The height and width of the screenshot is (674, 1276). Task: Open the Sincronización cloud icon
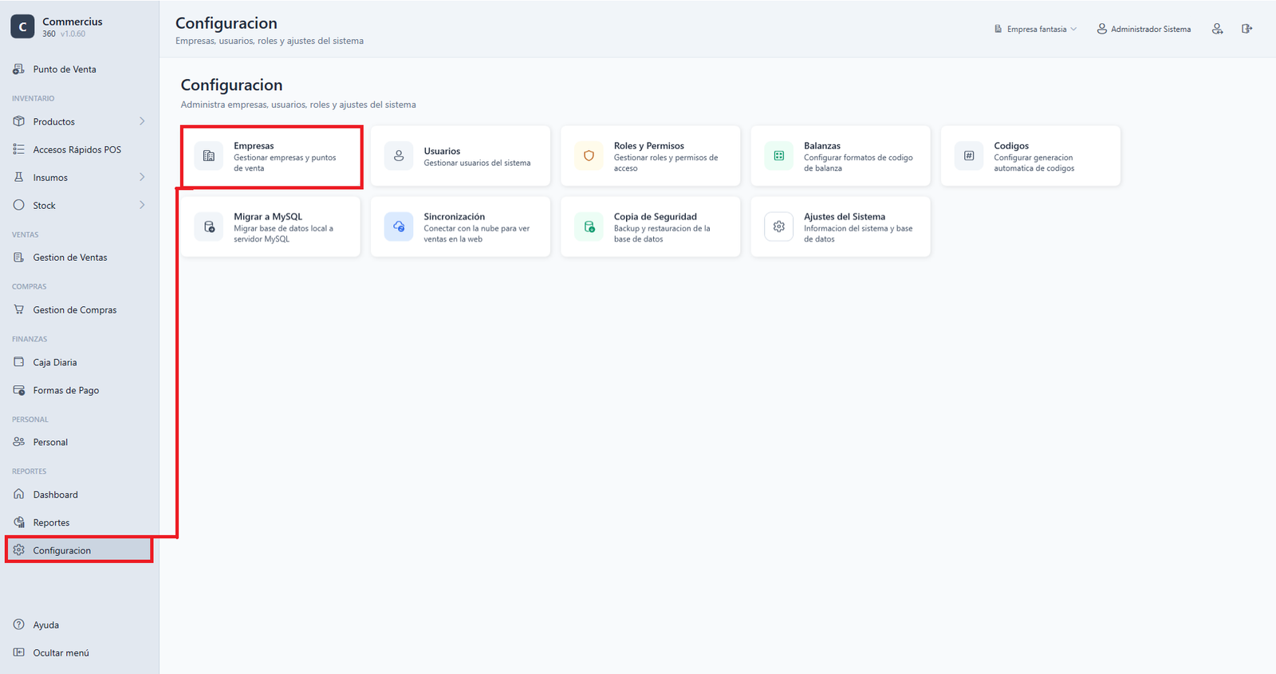[399, 227]
